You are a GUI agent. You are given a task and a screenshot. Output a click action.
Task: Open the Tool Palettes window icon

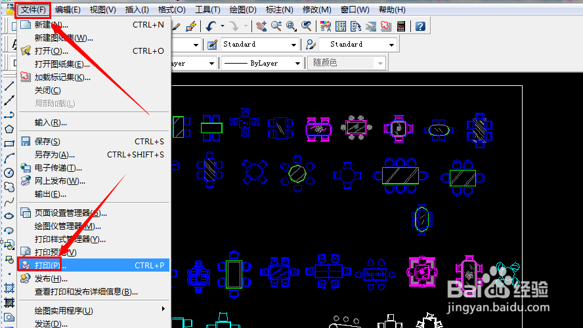tap(356, 26)
